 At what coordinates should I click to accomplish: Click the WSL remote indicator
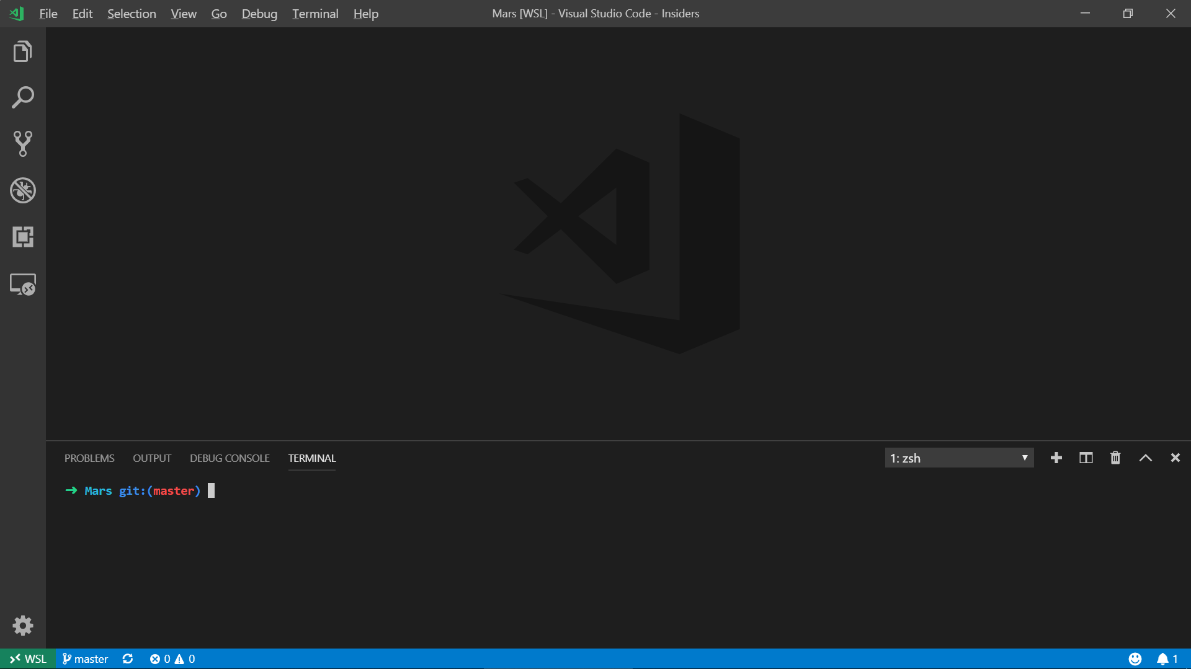(x=28, y=658)
